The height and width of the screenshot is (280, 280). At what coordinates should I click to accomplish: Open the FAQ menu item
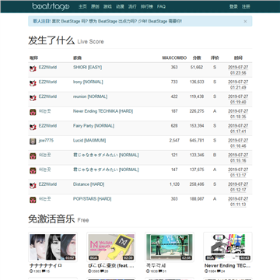(x=161, y=6)
